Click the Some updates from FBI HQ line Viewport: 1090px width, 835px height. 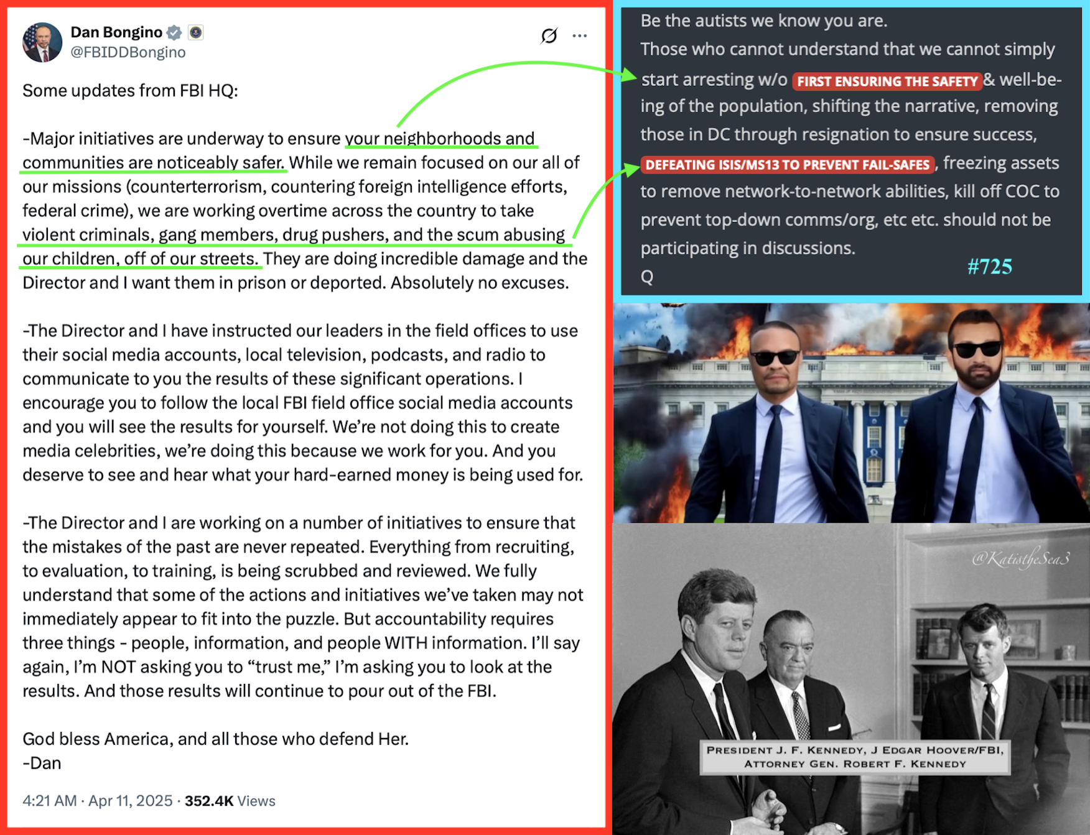pos(130,91)
